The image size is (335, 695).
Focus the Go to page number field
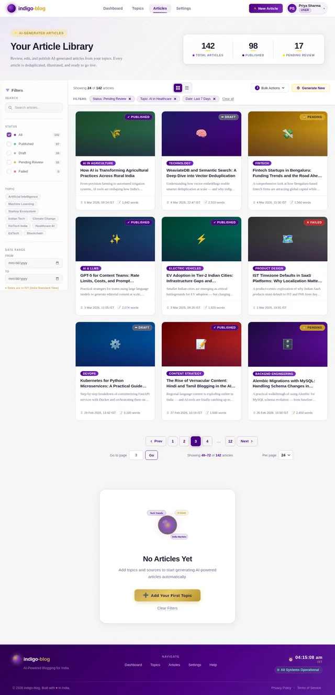[x=136, y=455]
